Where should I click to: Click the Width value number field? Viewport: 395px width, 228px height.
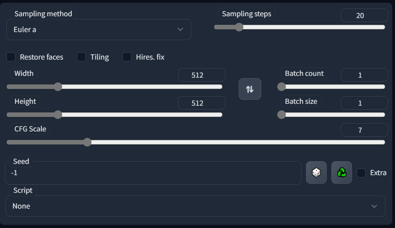tap(202, 75)
